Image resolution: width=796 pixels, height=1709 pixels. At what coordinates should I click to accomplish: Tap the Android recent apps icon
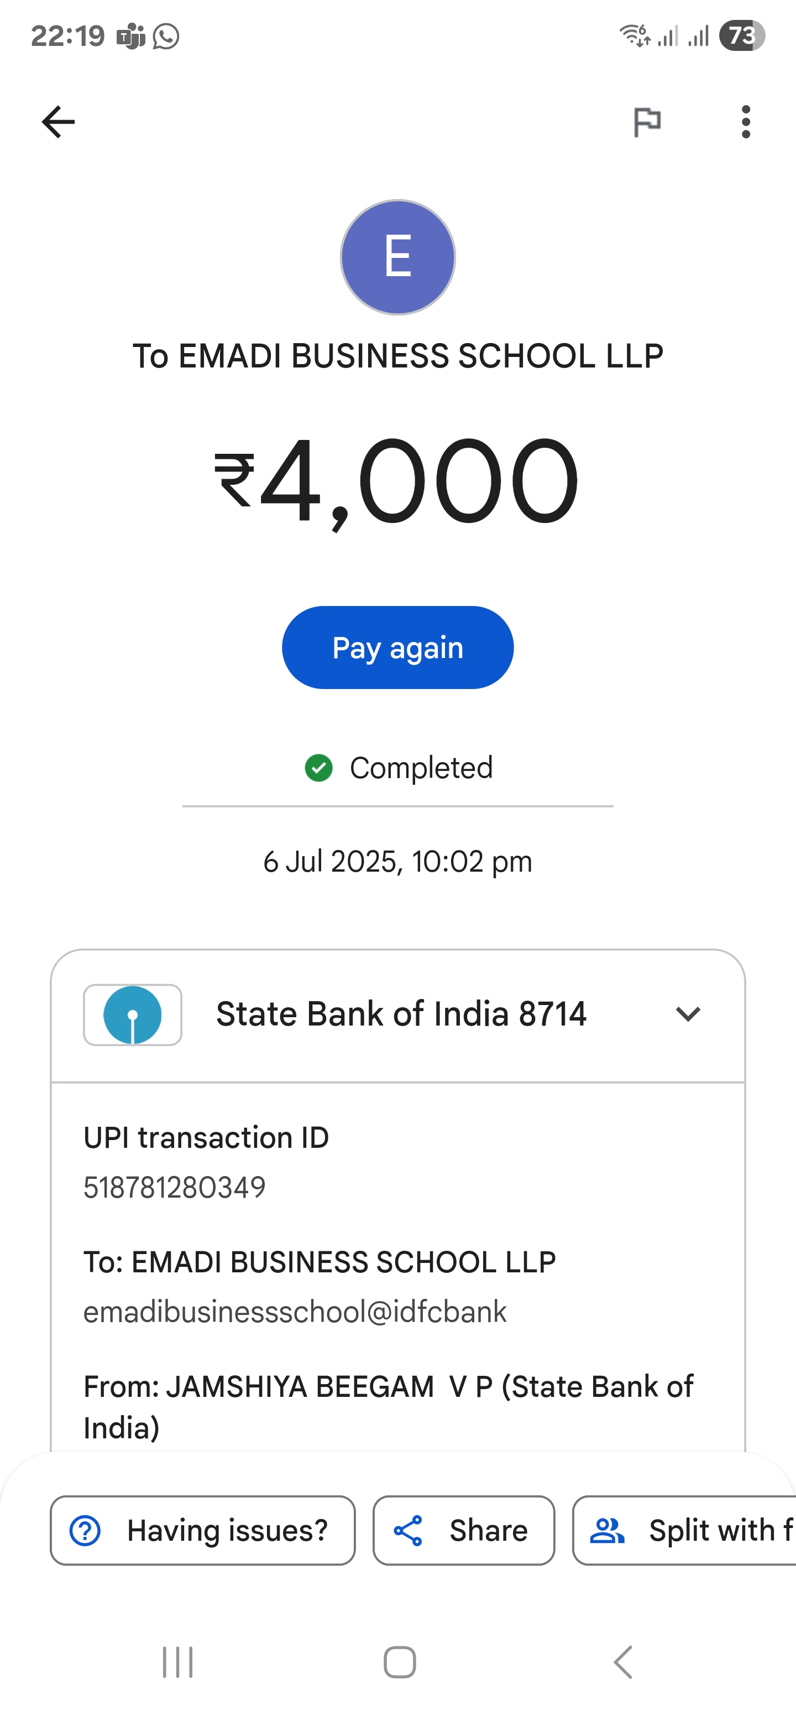pyautogui.click(x=177, y=1662)
